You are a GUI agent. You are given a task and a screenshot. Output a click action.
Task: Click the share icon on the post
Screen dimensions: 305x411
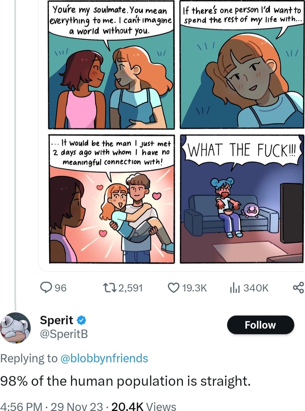(x=298, y=287)
